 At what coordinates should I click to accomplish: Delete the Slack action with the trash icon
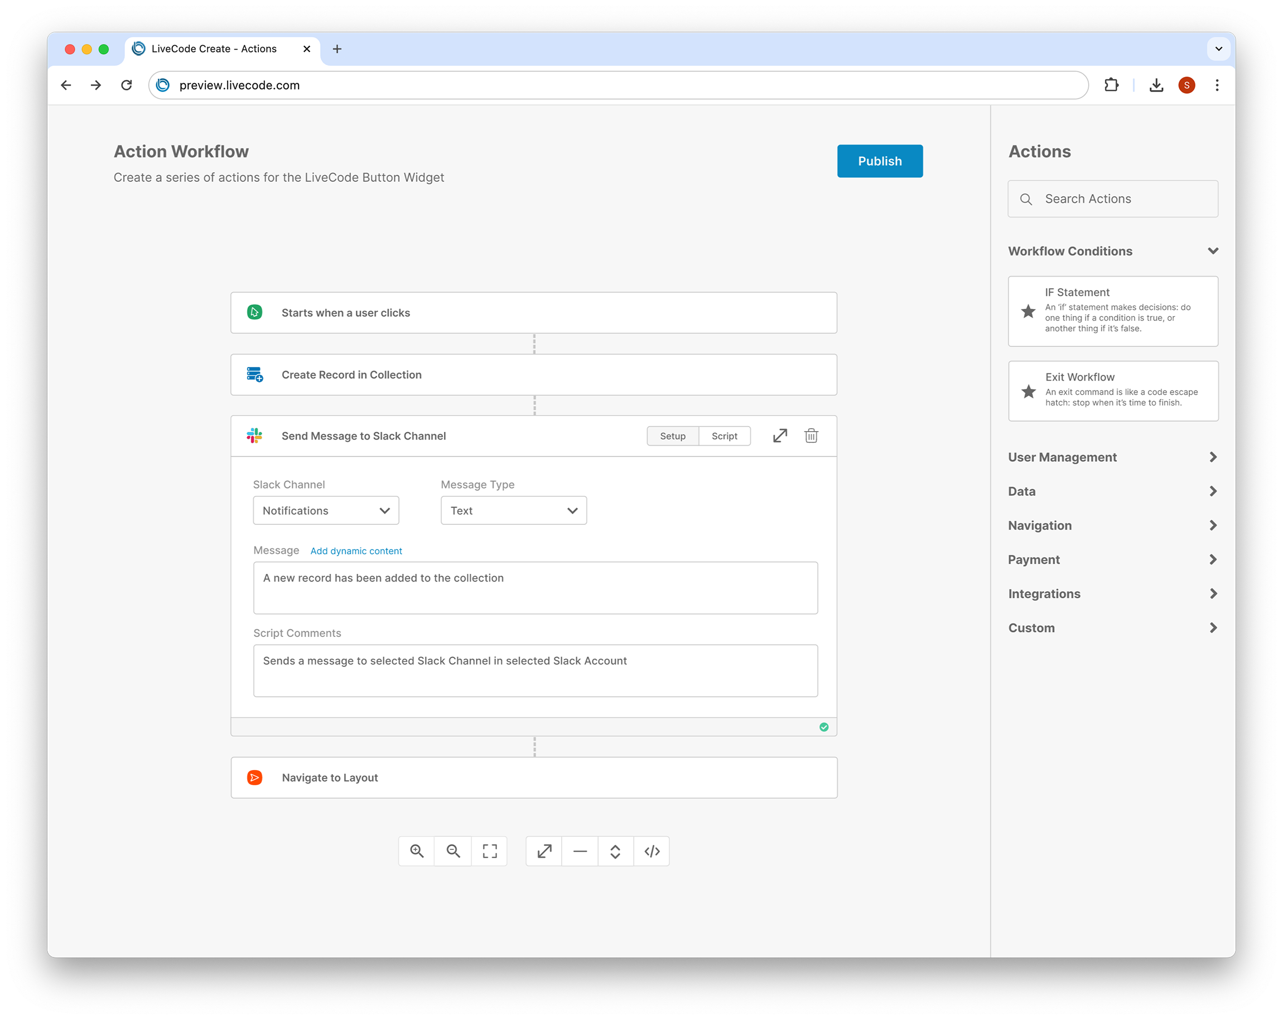(811, 436)
